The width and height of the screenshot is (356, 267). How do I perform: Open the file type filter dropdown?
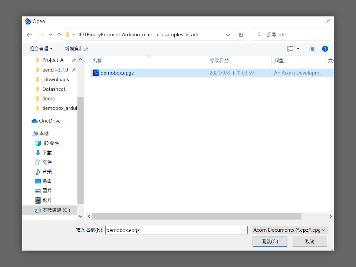pos(290,230)
